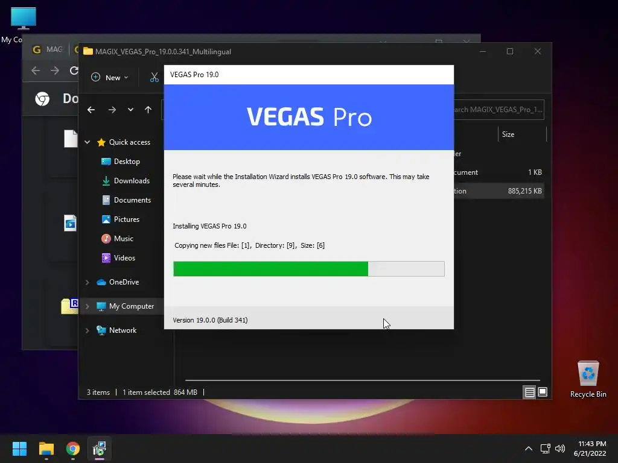Select OneDrive in navigation pane
The width and height of the screenshot is (618, 463).
tap(124, 282)
